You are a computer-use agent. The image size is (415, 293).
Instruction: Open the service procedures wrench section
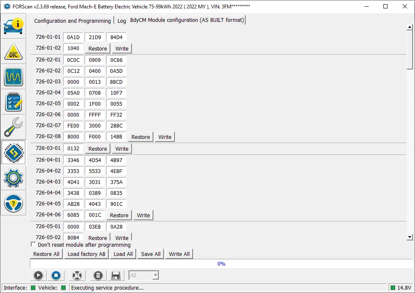13,128
